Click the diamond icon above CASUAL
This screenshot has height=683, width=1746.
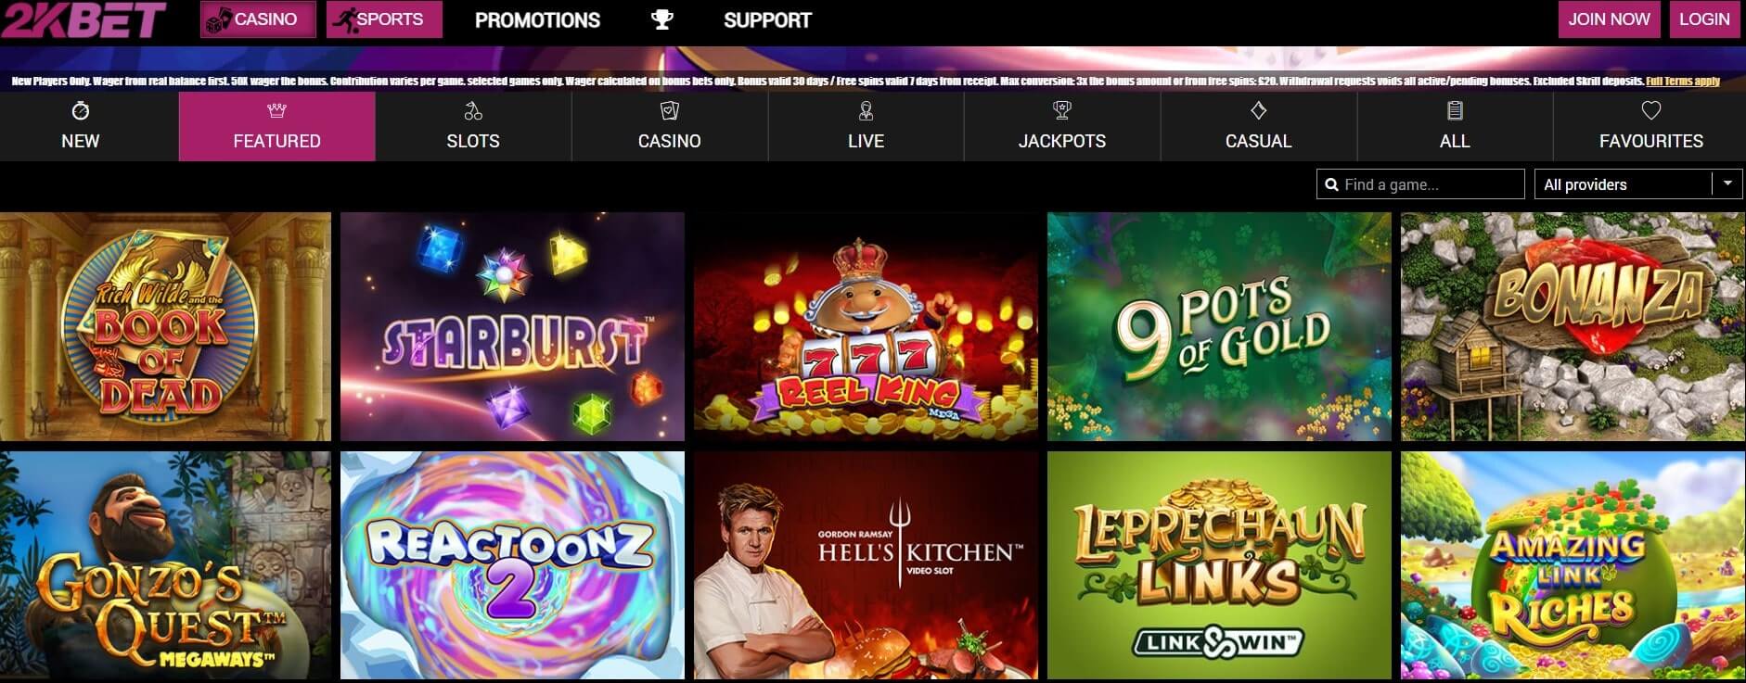click(1259, 111)
